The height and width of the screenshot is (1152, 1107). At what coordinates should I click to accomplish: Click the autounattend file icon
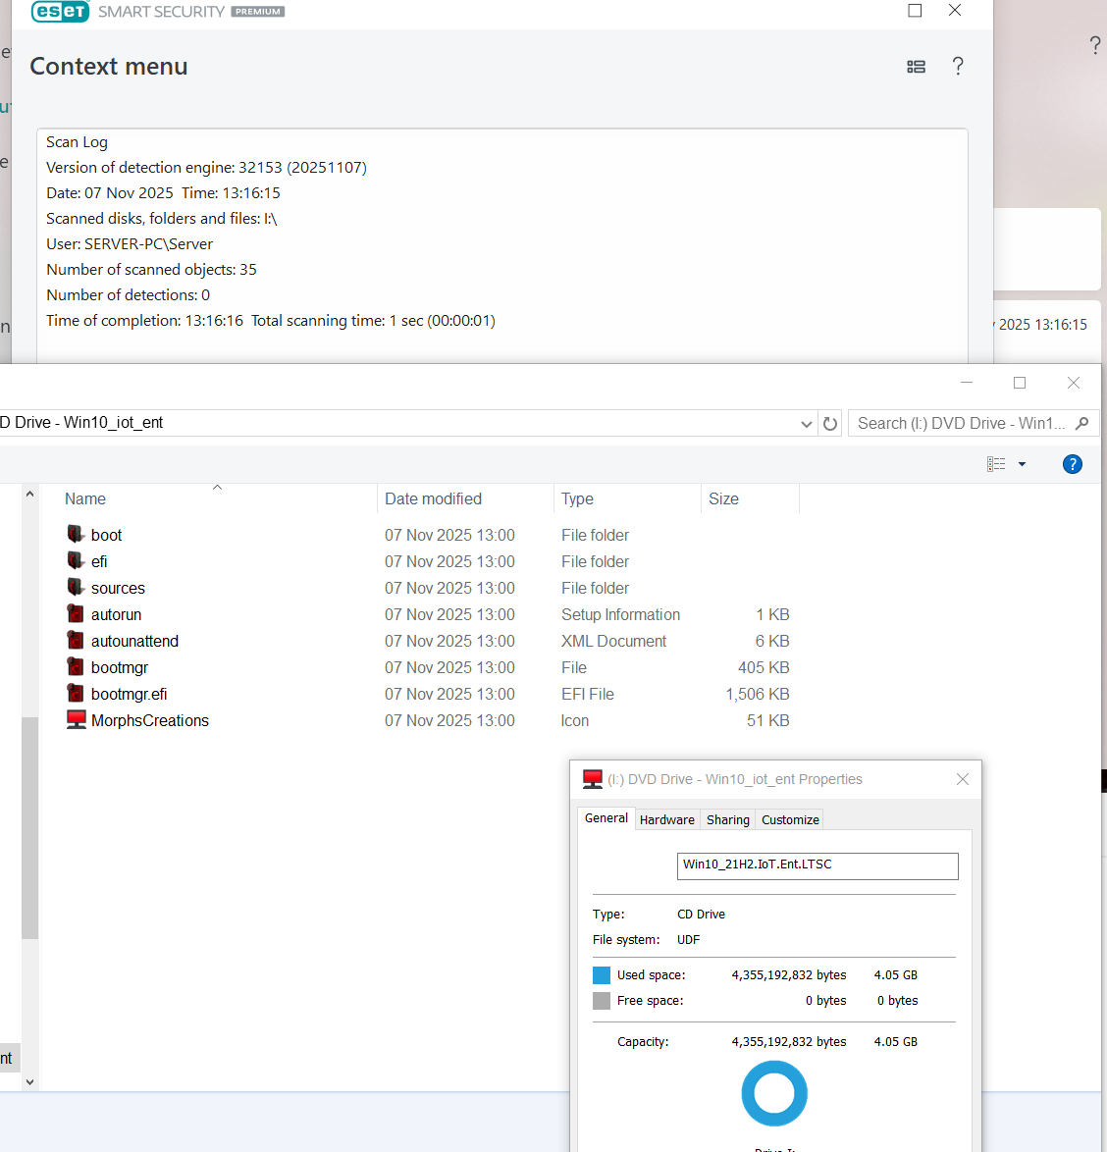(75, 640)
